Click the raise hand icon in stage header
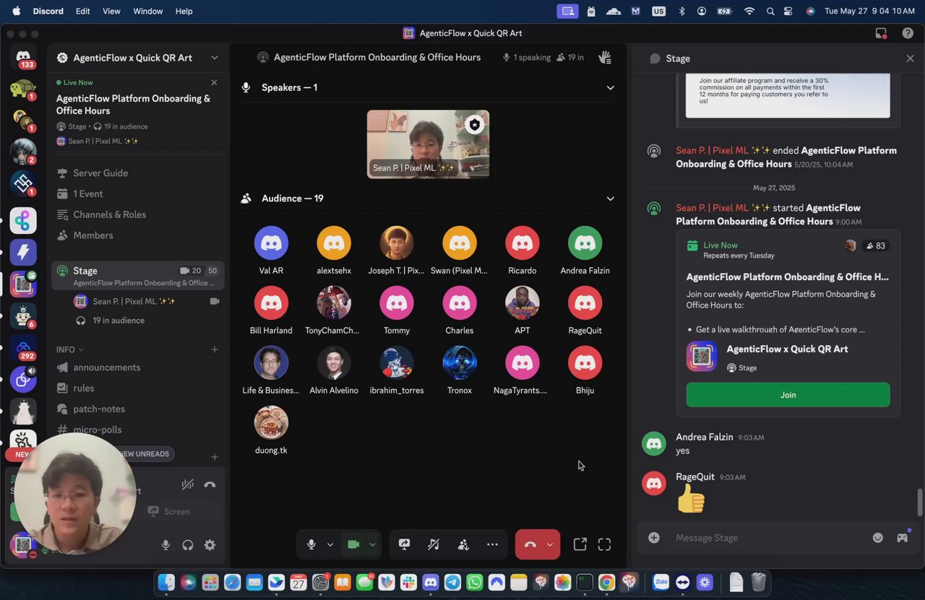 [x=605, y=57]
